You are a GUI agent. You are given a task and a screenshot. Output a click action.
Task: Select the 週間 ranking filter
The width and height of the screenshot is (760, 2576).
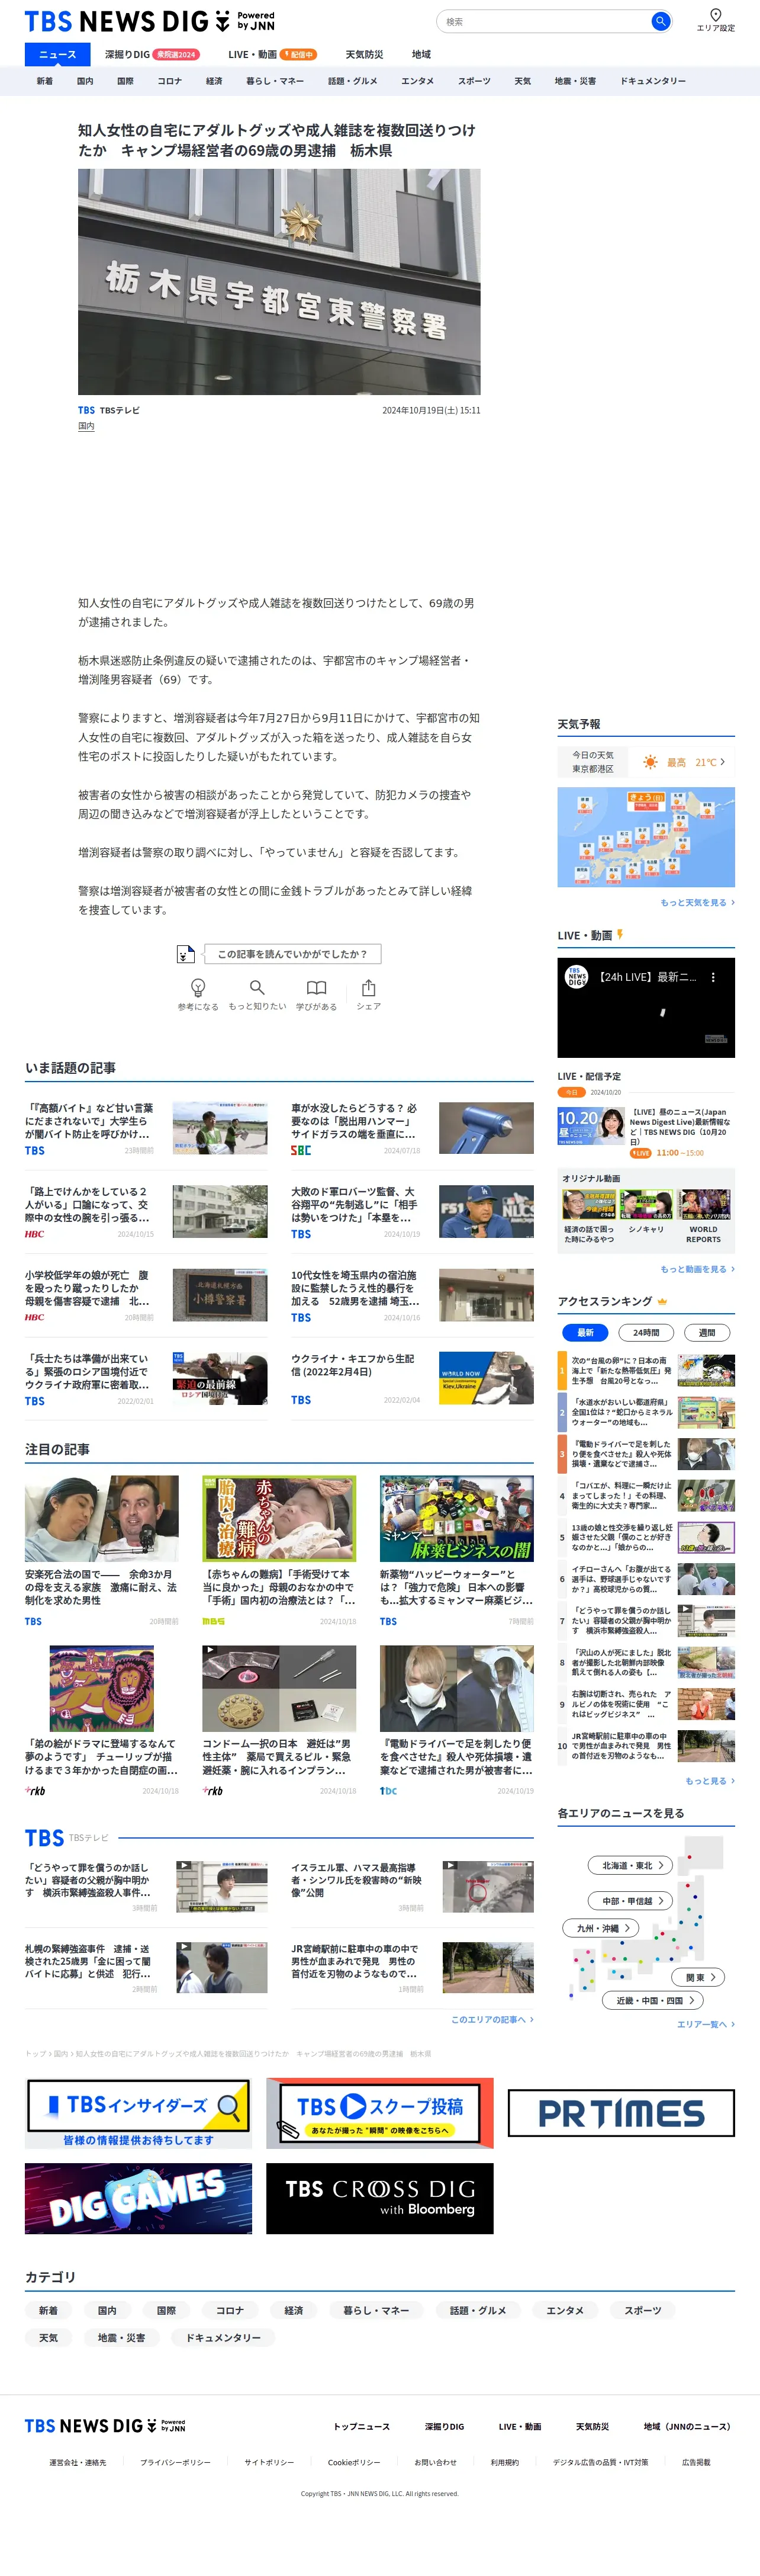707,1332
